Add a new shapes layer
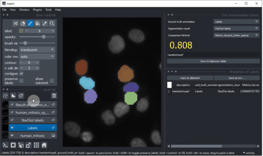Viewport: 263px width, 156px height. [x=13, y=96]
